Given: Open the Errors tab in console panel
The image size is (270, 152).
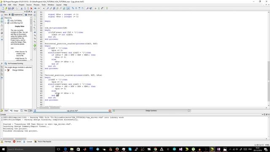Looking at the screenshot, I should click(x=17, y=142).
